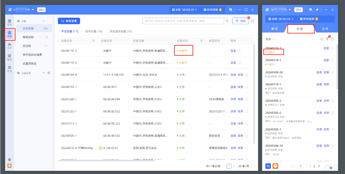345x174 pixels.
Task: Go to the next page in the small window pager
Action: 319,166
